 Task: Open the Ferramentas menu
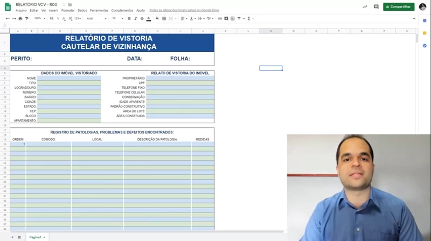point(99,10)
